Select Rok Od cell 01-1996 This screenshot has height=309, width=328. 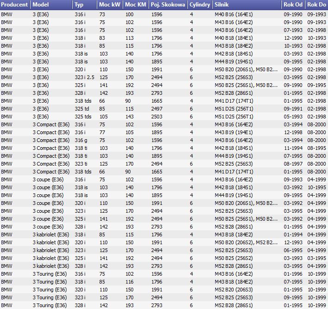(x=293, y=274)
